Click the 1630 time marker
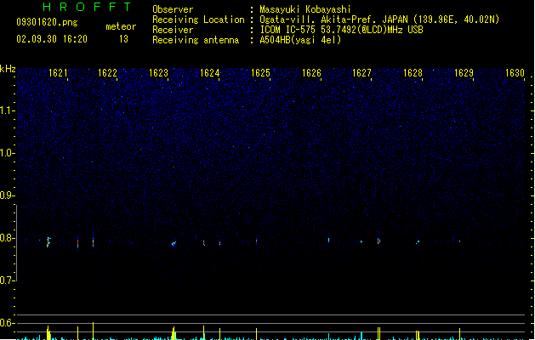Screen dimensions: 535x340 click(515, 73)
